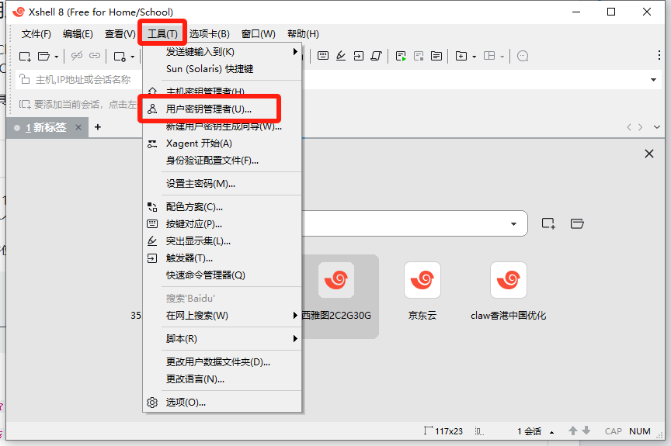The image size is (671, 446).
Task: Open the 选项卡(B) menu
Action: [x=209, y=34]
